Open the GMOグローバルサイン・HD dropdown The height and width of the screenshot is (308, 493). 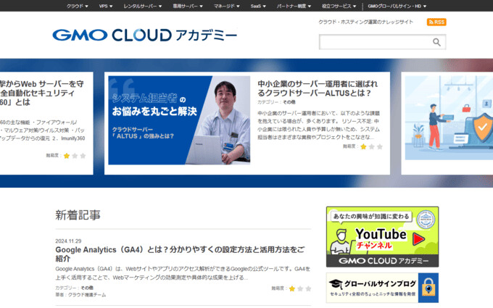397,6
